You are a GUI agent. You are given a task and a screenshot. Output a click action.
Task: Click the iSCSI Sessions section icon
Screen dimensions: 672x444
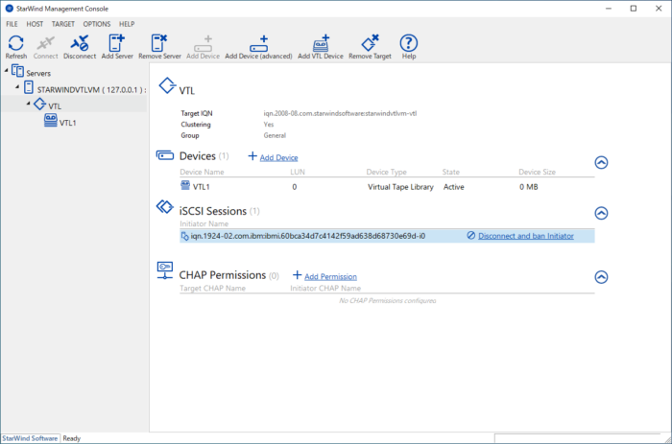pyautogui.click(x=164, y=207)
